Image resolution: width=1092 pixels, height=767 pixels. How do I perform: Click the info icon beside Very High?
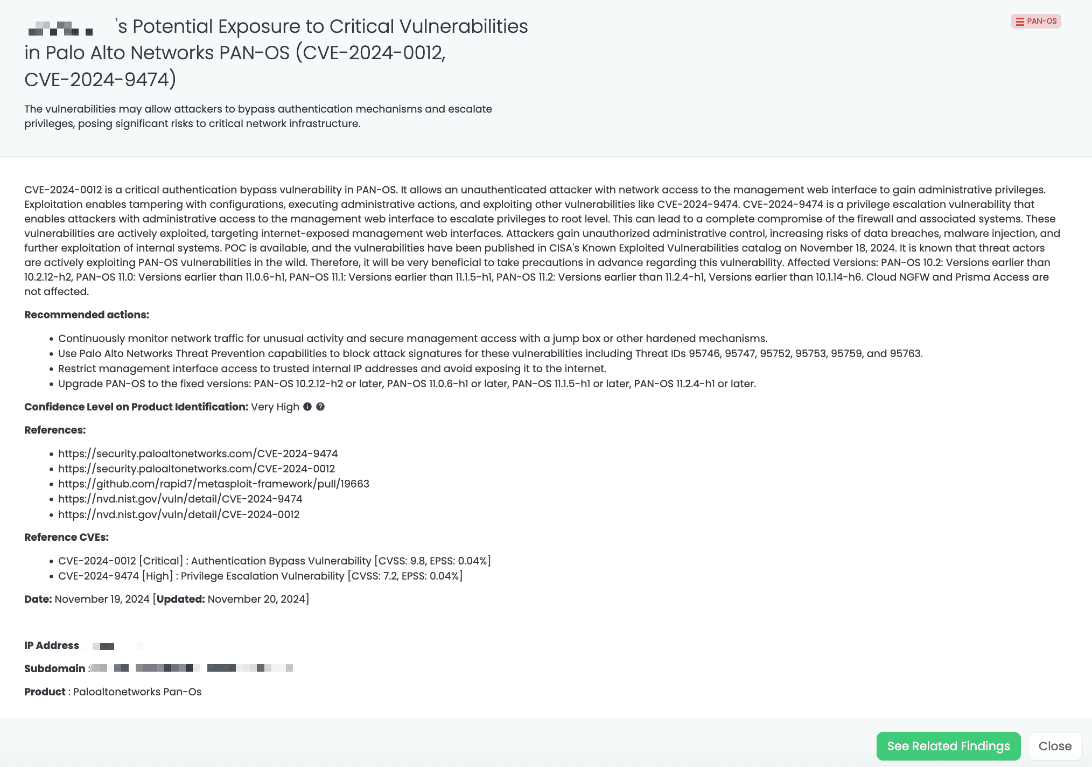point(307,407)
